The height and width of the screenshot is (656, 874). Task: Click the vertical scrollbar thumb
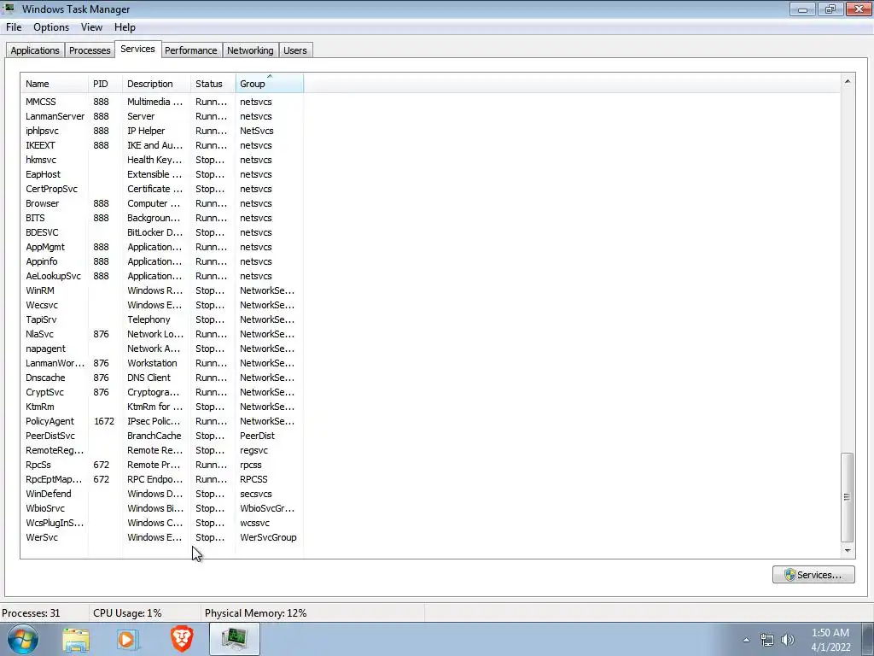(x=848, y=497)
